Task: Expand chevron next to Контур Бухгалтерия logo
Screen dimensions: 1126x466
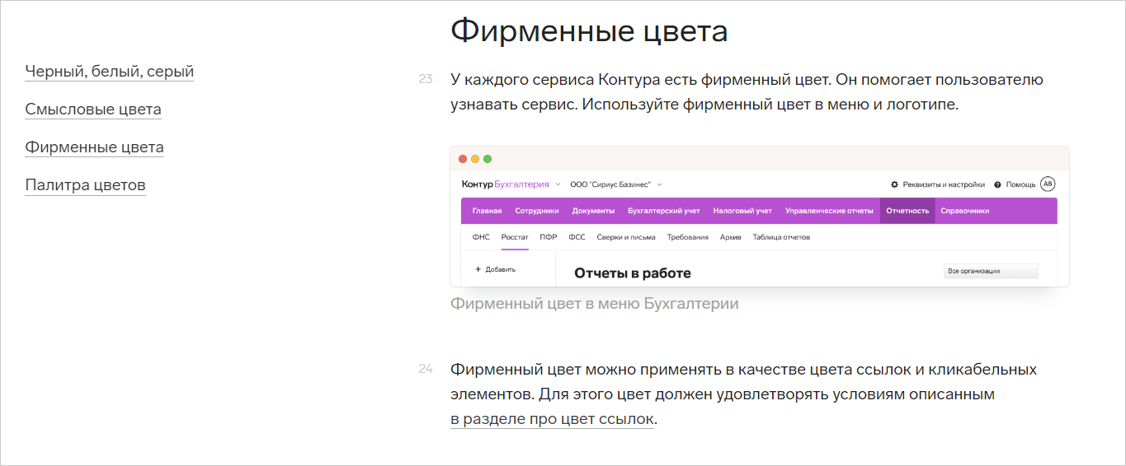Action: pos(558,184)
